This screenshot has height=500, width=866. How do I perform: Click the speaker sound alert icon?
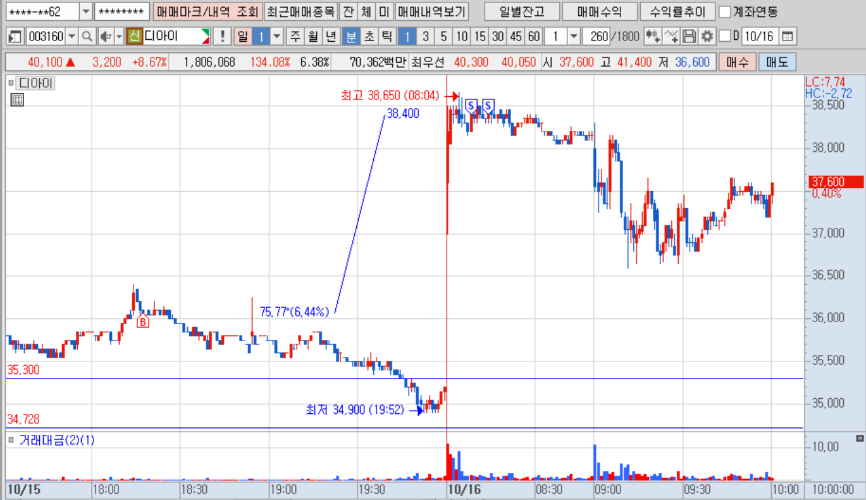[105, 36]
